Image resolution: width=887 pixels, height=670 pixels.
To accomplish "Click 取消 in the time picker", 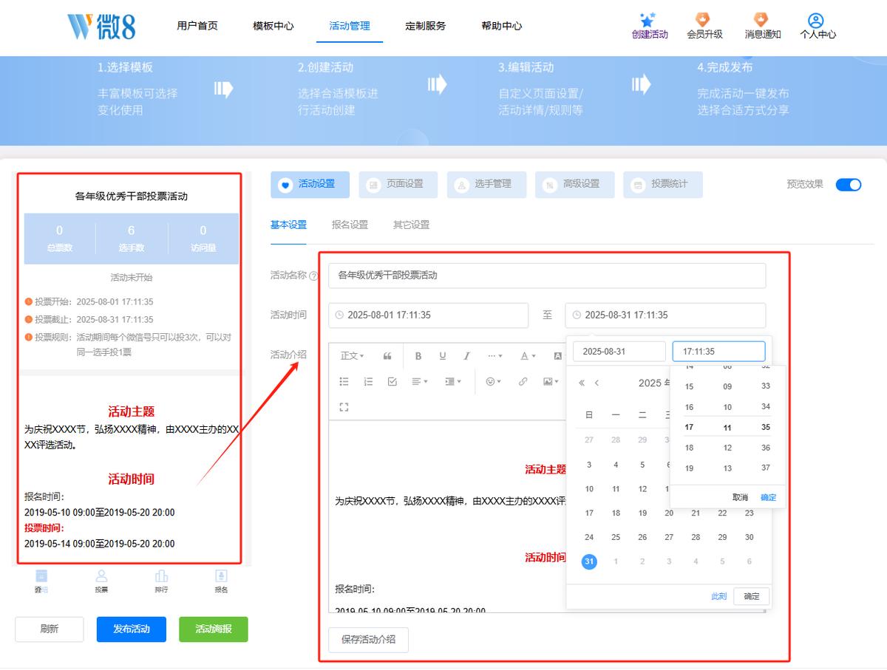I will (x=741, y=497).
